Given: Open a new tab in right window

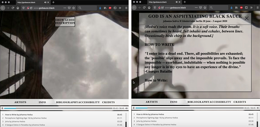Looking at the screenshot, I should click(185, 2).
